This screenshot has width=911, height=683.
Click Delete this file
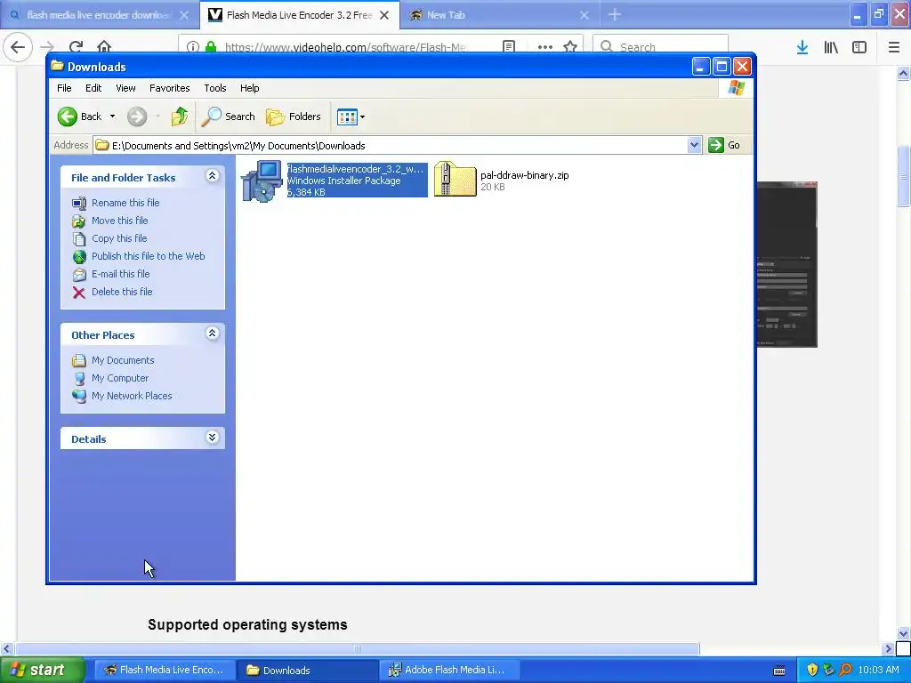(x=122, y=292)
